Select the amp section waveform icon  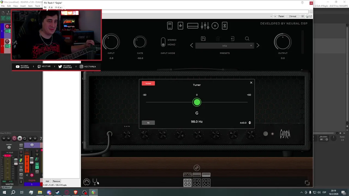pyautogui.click(x=180, y=26)
